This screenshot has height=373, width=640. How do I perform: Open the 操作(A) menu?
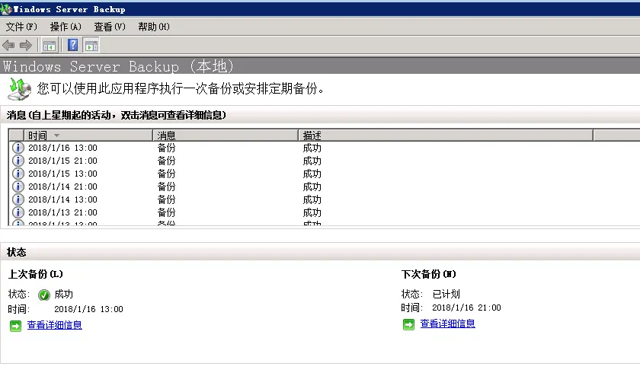tap(66, 27)
